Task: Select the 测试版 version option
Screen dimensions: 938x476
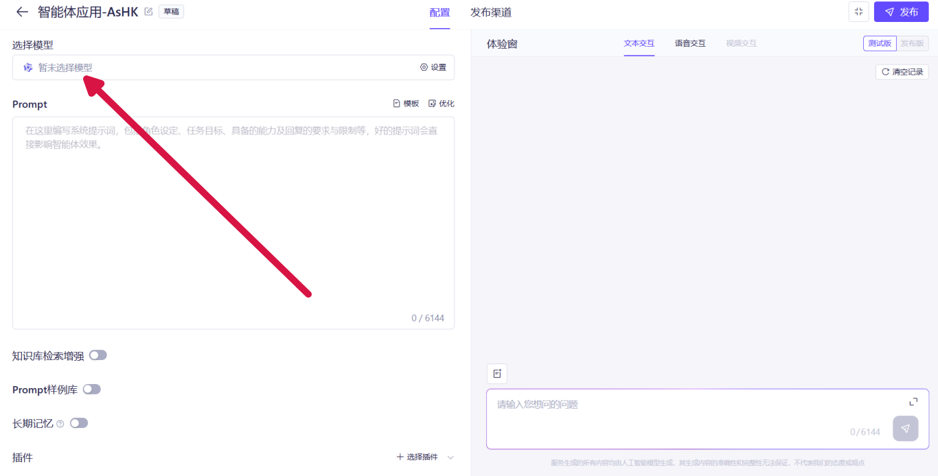Action: point(880,43)
